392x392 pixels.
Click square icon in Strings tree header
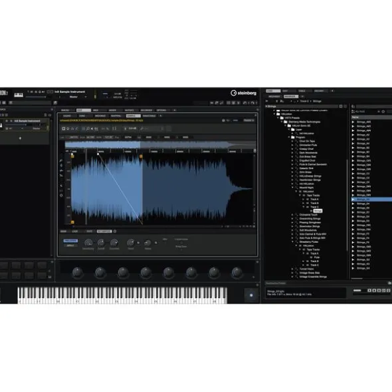tap(341, 106)
